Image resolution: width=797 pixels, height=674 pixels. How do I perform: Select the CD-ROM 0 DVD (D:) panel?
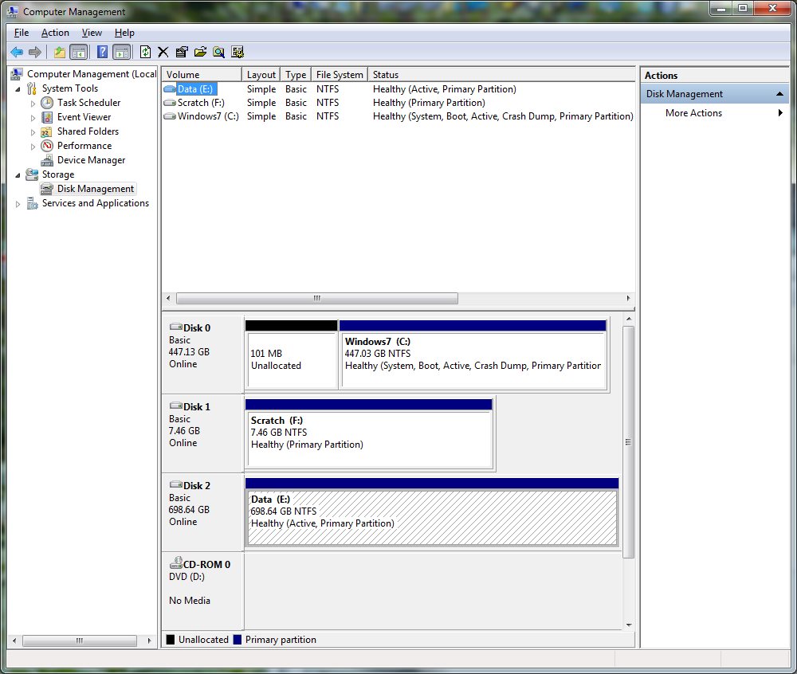point(202,590)
